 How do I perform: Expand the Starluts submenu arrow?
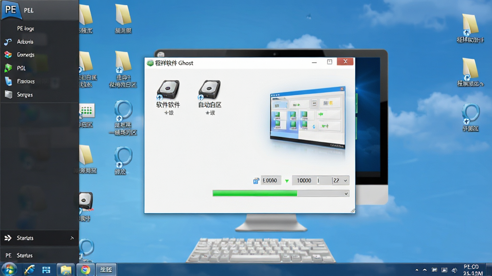click(72, 238)
